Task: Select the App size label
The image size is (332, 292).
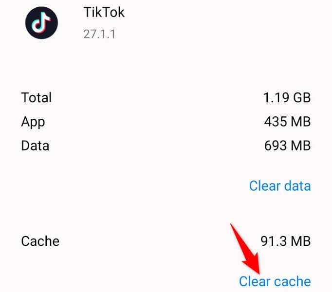Action: (33, 122)
